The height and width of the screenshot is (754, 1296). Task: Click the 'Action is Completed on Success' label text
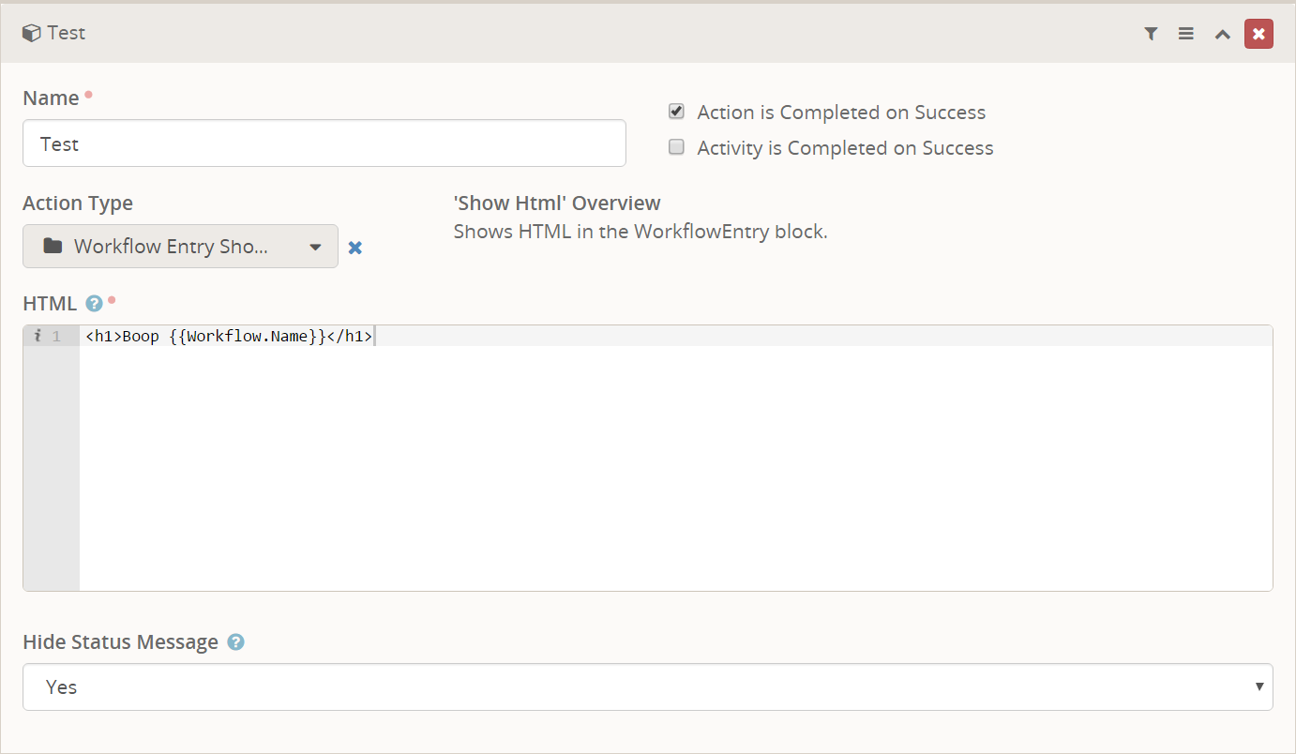(x=841, y=113)
